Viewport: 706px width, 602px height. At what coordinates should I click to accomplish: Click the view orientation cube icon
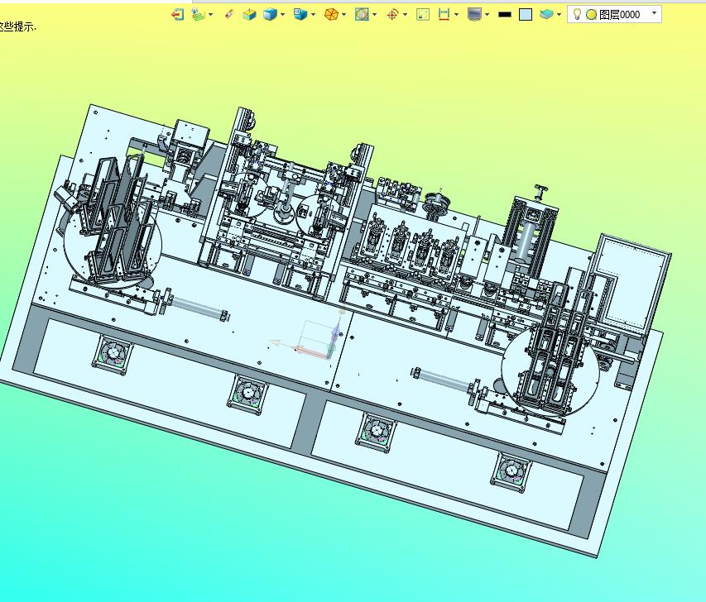click(x=300, y=14)
